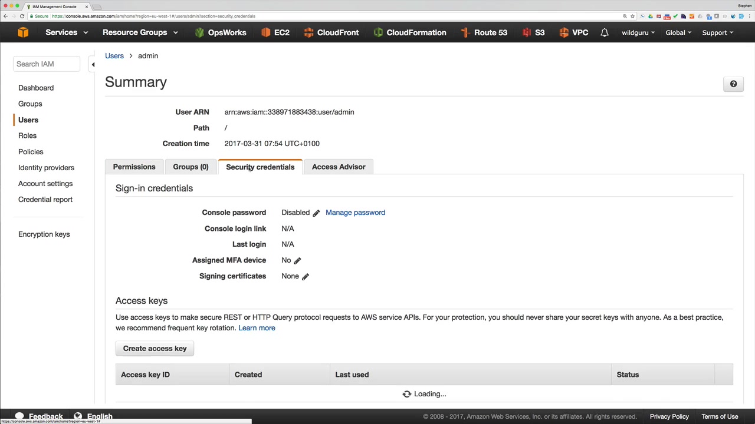Click the browser back arrow
This screenshot has width=755, height=424.
pos(5,16)
